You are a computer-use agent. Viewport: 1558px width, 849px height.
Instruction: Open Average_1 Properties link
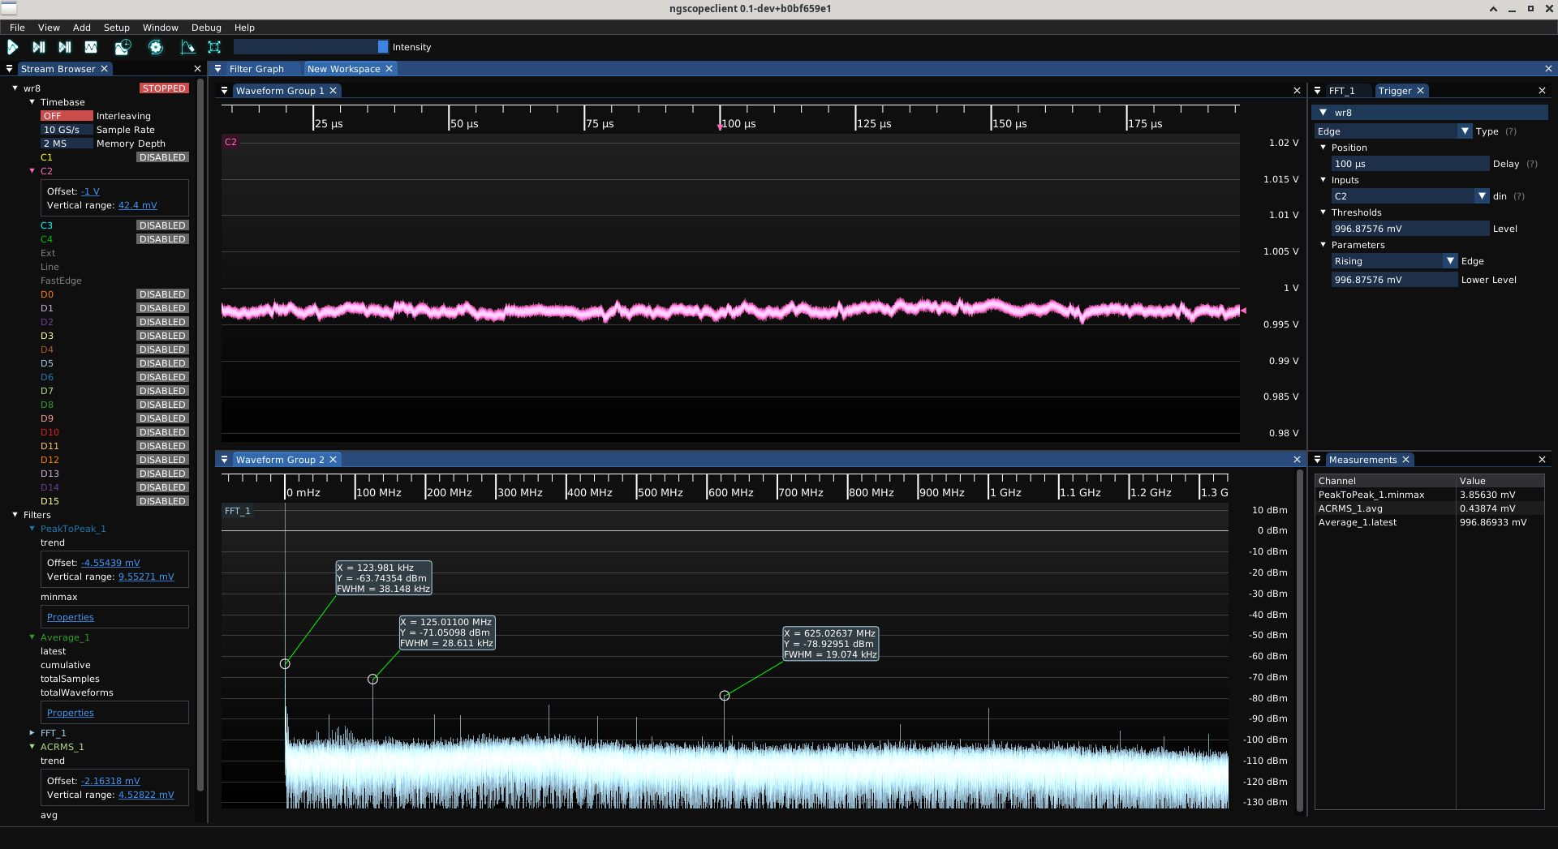(x=71, y=714)
